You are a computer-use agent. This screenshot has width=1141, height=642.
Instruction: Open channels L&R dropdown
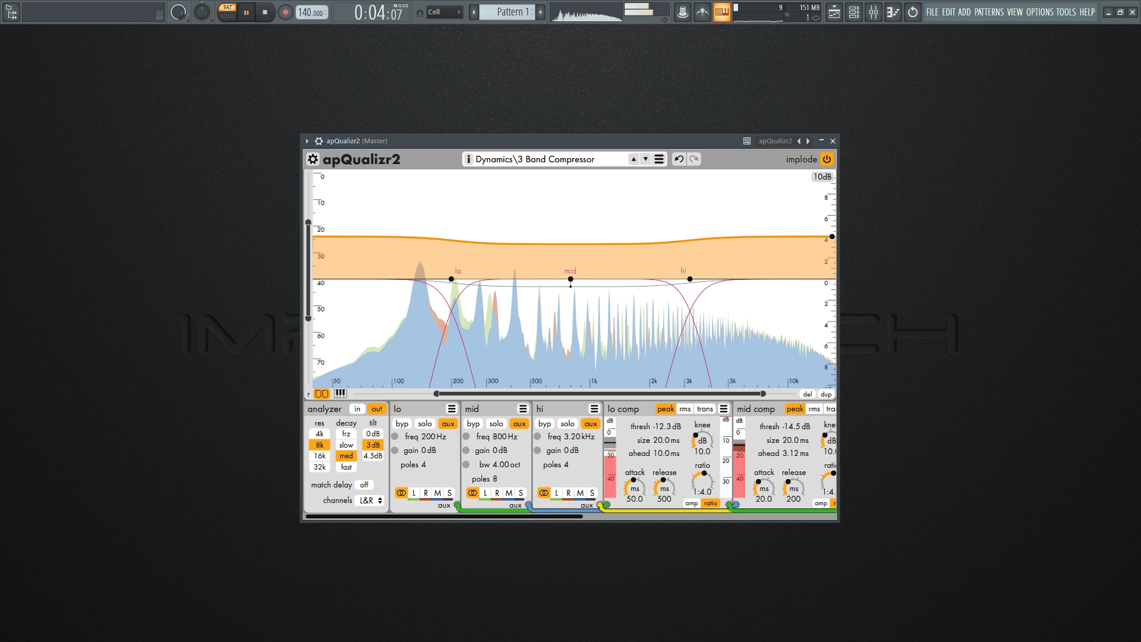[x=370, y=501]
